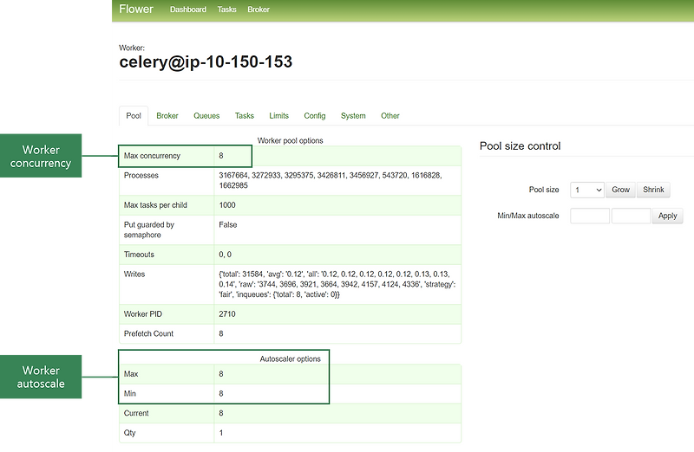Viewport: 694px width, 452px height.
Task: Click the Writes statistics cell
Action: click(x=337, y=284)
